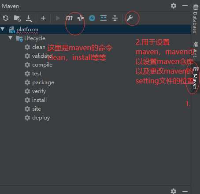This screenshot has height=194, width=200.
Task: Click the Maven panel title
Action: pos(11,6)
